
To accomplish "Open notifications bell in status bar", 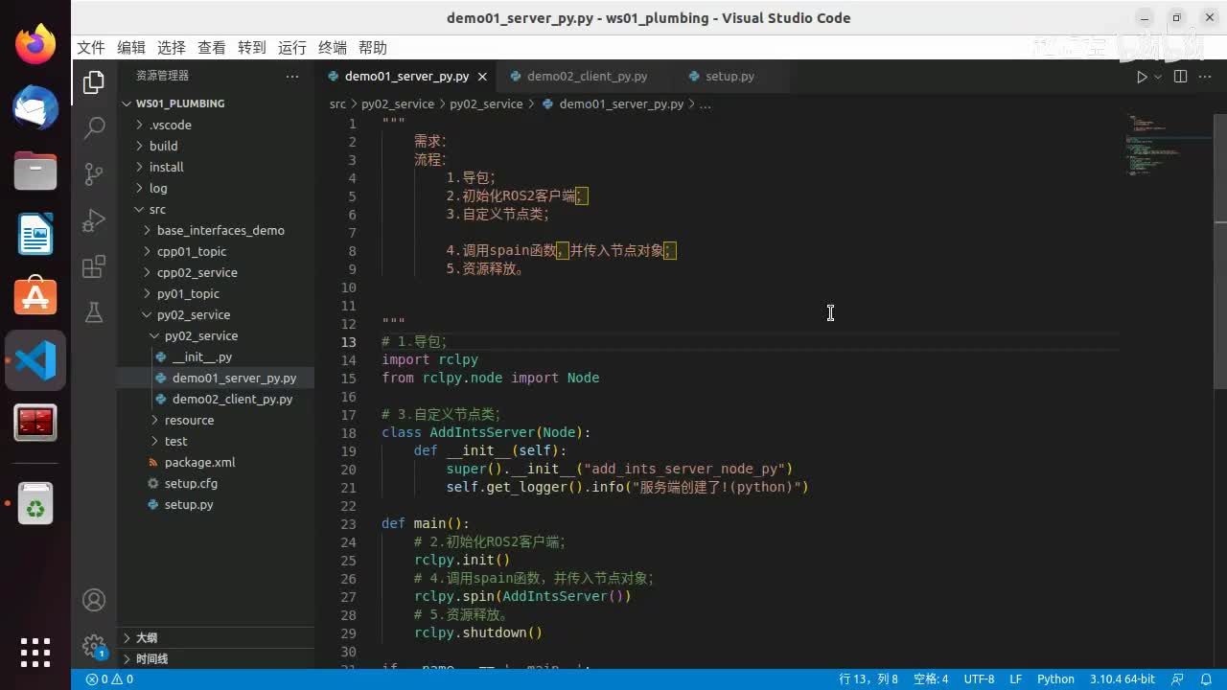I will [x=1206, y=678].
